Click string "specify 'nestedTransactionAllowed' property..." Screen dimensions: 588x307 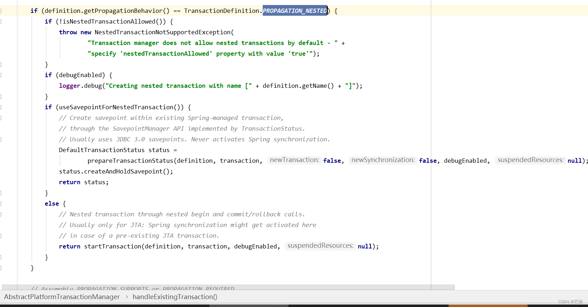tap(200, 54)
